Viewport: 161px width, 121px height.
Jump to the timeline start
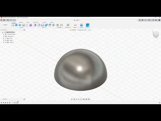tap(1, 103)
